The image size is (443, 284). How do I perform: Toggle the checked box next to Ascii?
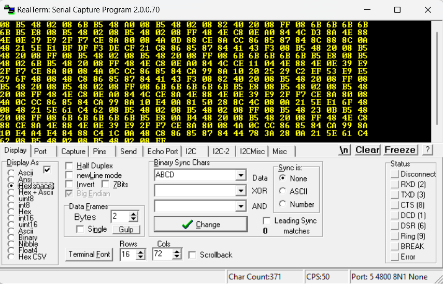[47, 170]
